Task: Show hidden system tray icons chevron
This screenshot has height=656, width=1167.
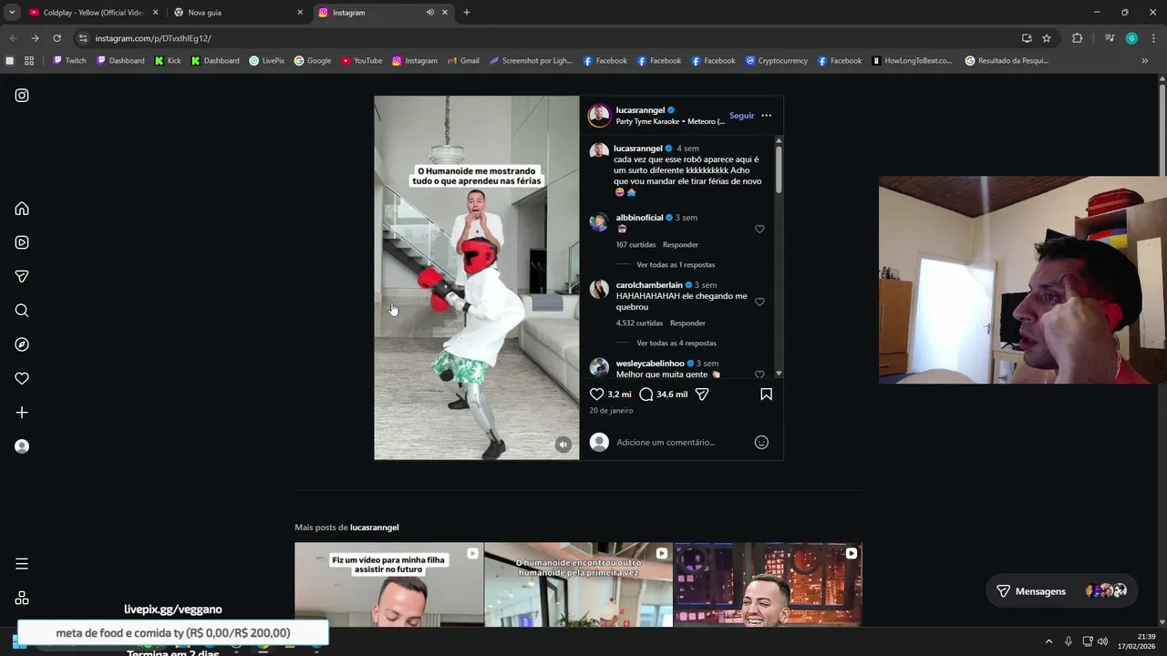Action: 1048,641
